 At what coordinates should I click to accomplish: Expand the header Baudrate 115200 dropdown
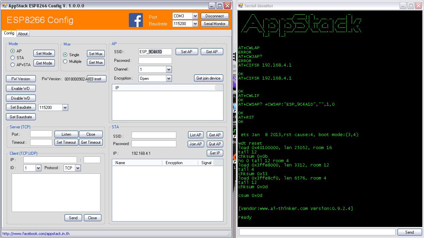point(195,24)
